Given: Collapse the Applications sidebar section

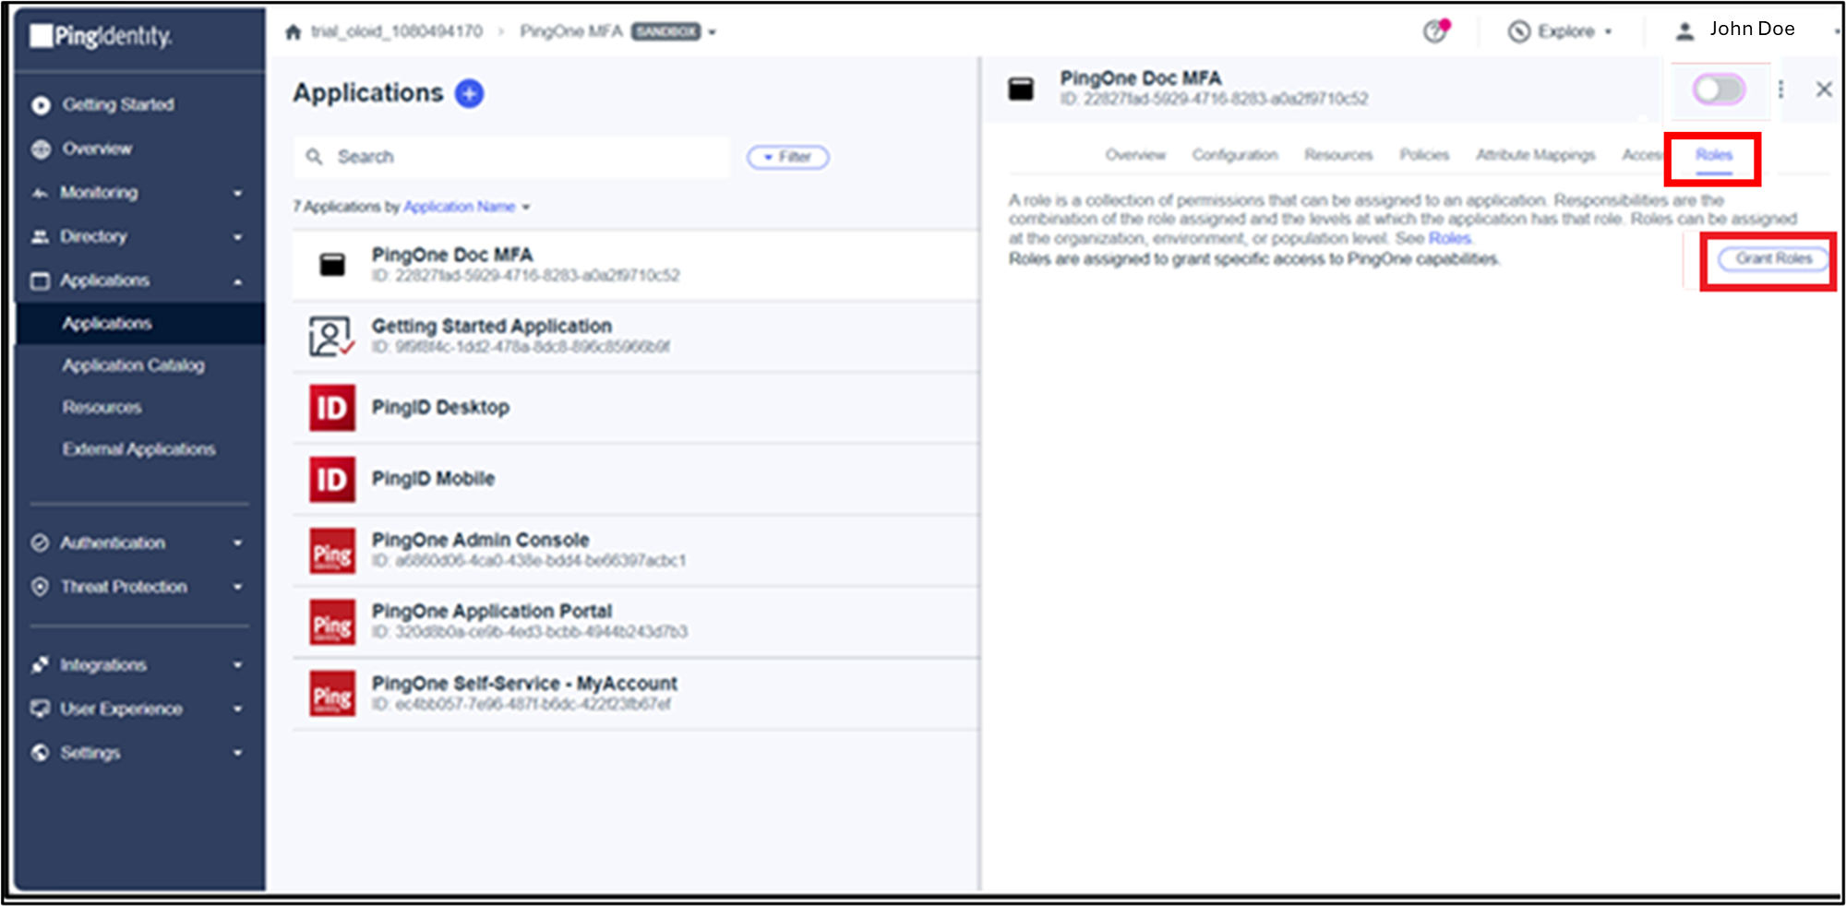Looking at the screenshot, I should tap(237, 280).
